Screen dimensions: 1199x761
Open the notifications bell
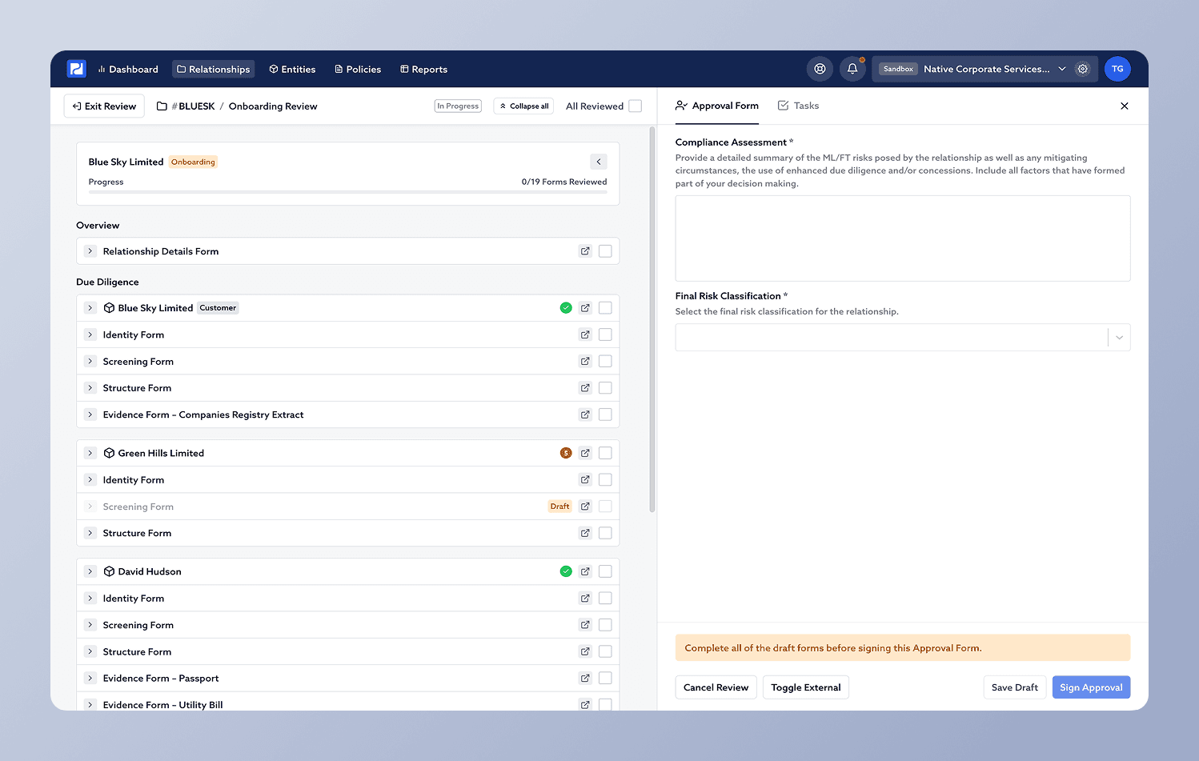pyautogui.click(x=852, y=69)
